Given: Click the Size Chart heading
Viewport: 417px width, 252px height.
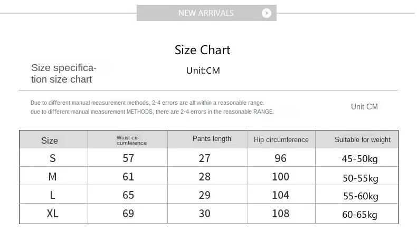Looking at the screenshot, I should tap(202, 50).
